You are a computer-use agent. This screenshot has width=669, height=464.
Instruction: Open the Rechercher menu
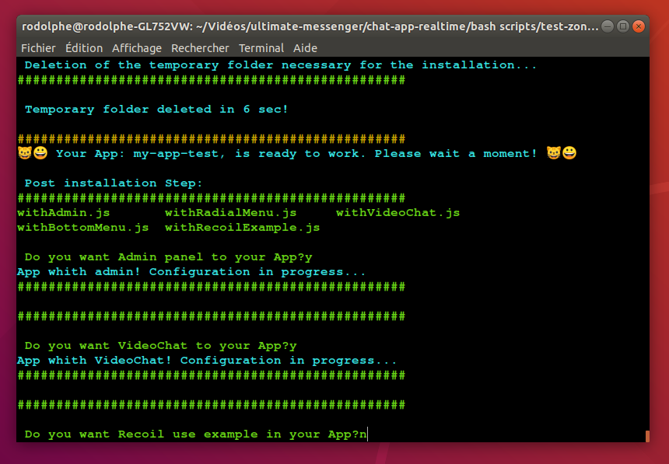point(200,48)
